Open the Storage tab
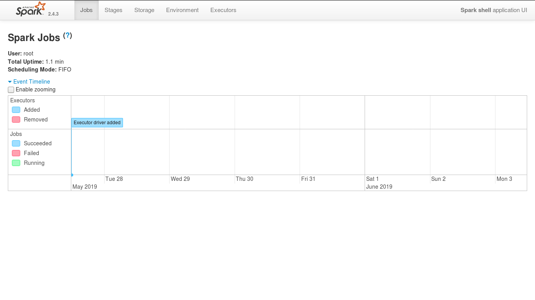535x300 pixels. coord(144,10)
